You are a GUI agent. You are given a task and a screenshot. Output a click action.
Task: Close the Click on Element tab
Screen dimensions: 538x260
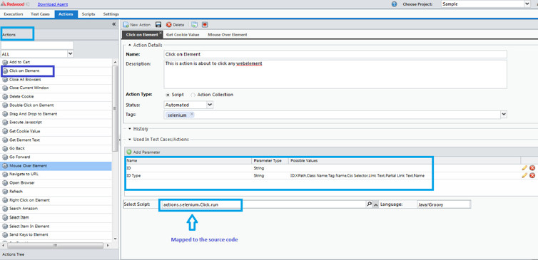pyautogui.click(x=161, y=33)
